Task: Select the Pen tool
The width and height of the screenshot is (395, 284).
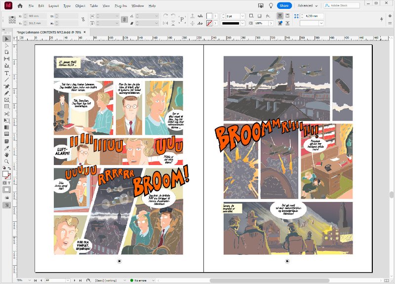Action: pos(7,86)
